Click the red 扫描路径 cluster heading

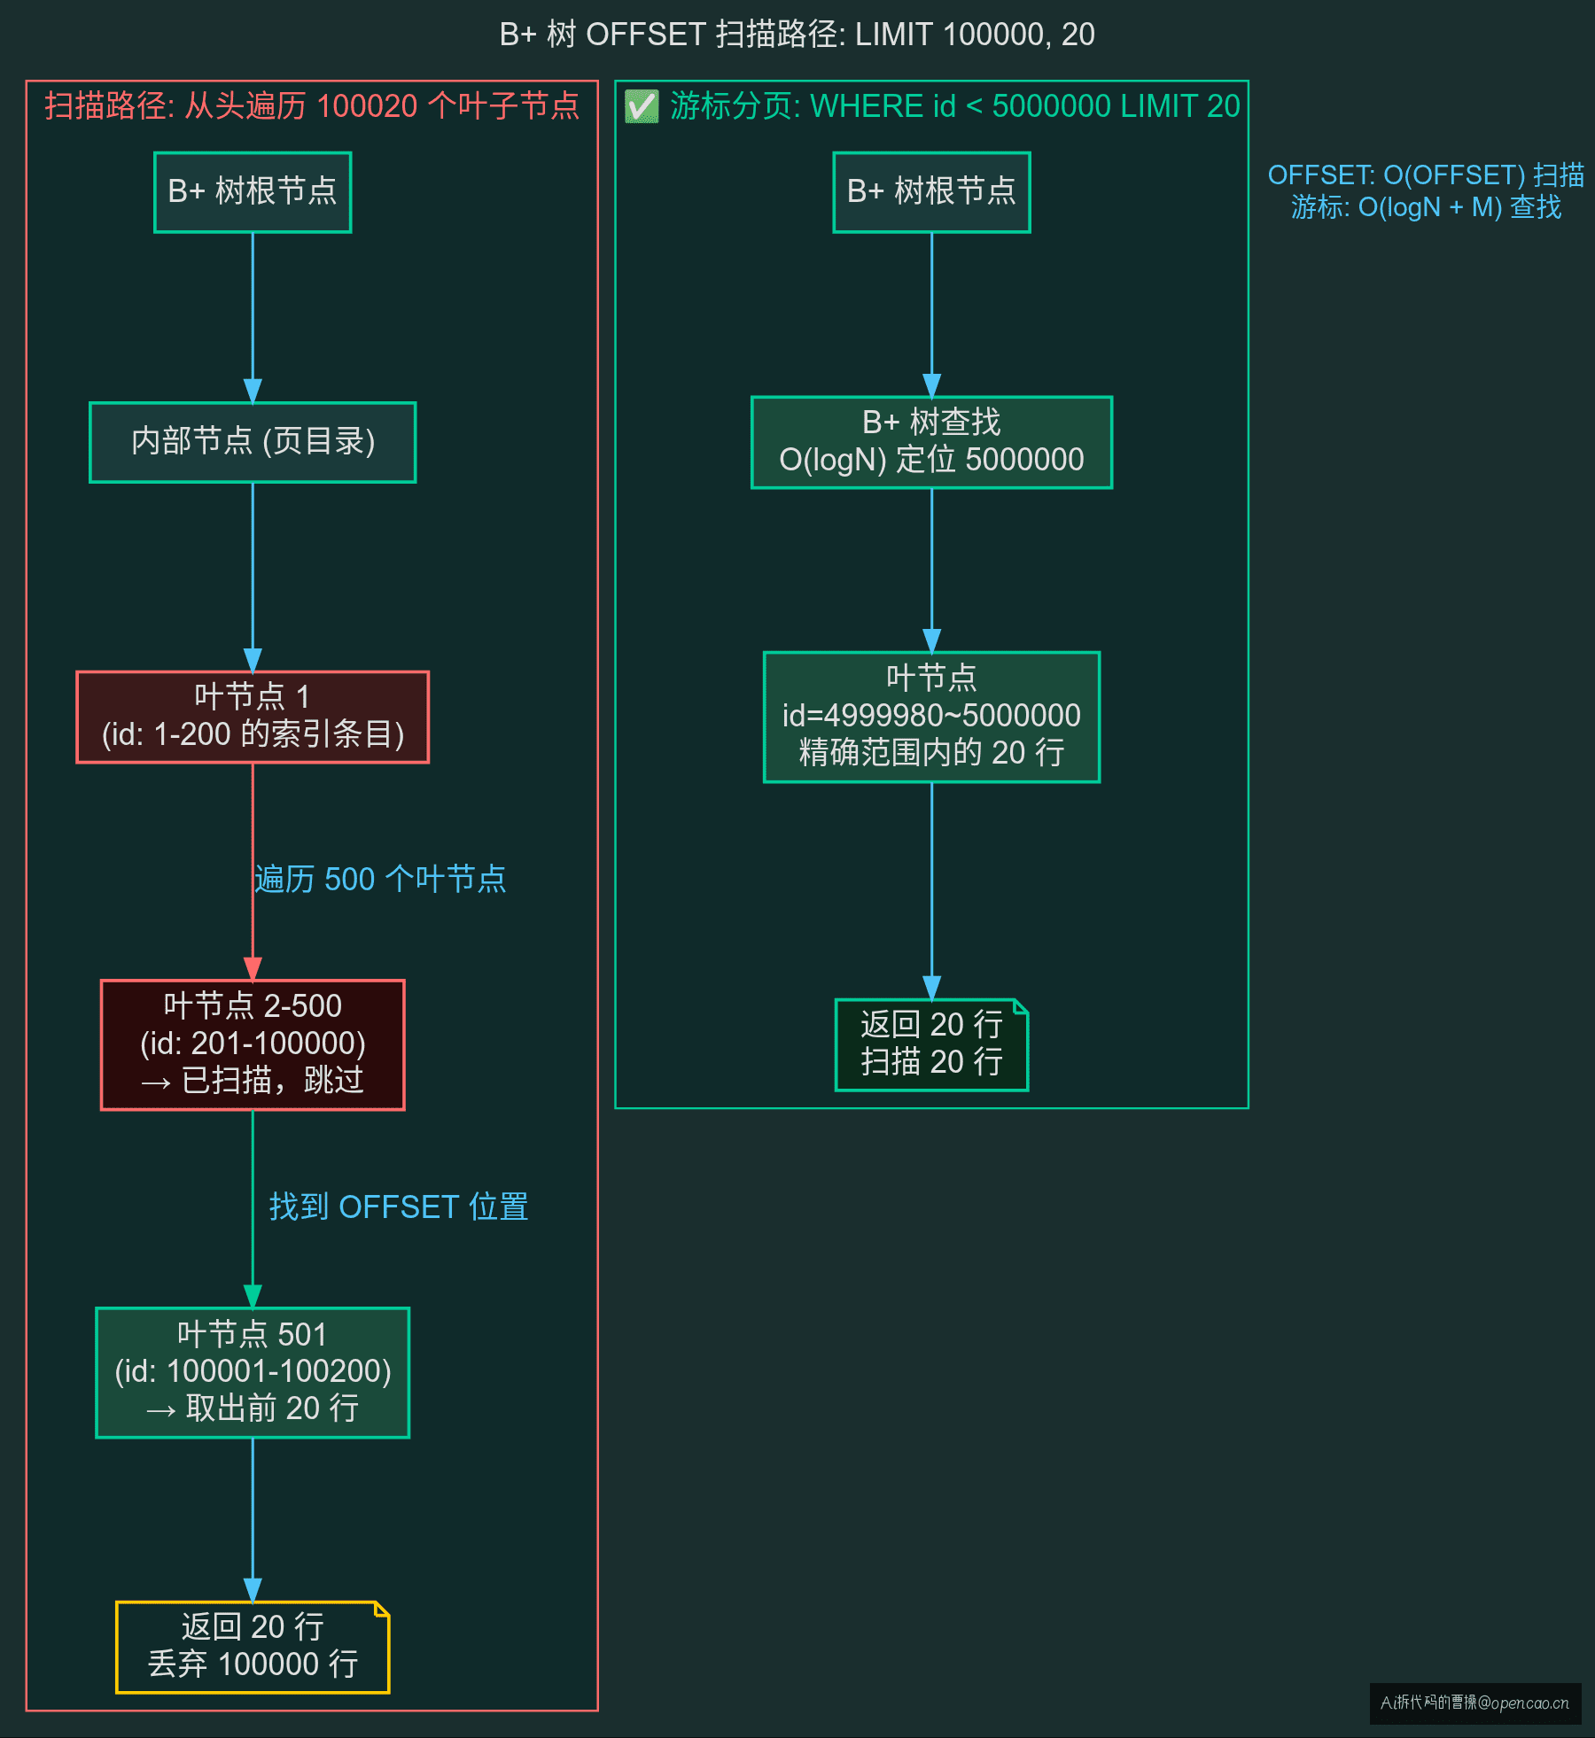click(312, 106)
